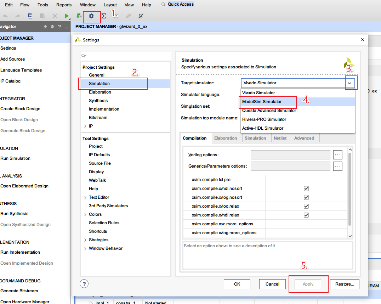Collapse all in Flow Navigator header
Viewport: 381px width, 304px height.
(x=45, y=27)
